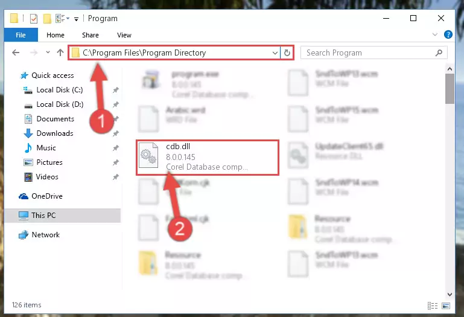This screenshot has height=317, width=464.
Task: Open the File menu
Action: [x=21, y=35]
